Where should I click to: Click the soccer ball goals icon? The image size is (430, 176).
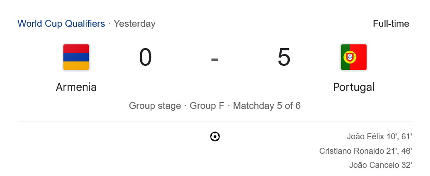(215, 137)
